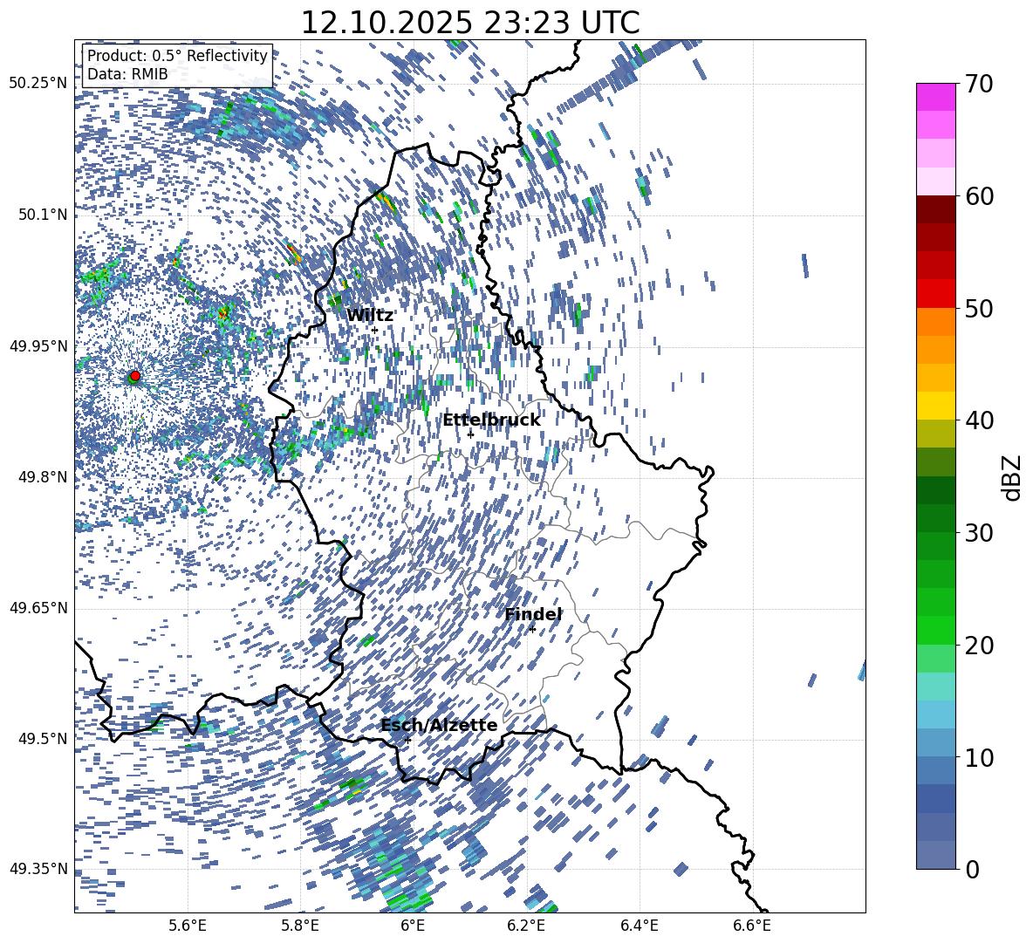Click the latitude label 50.1°N
The height and width of the screenshot is (943, 1033).
[43, 215]
